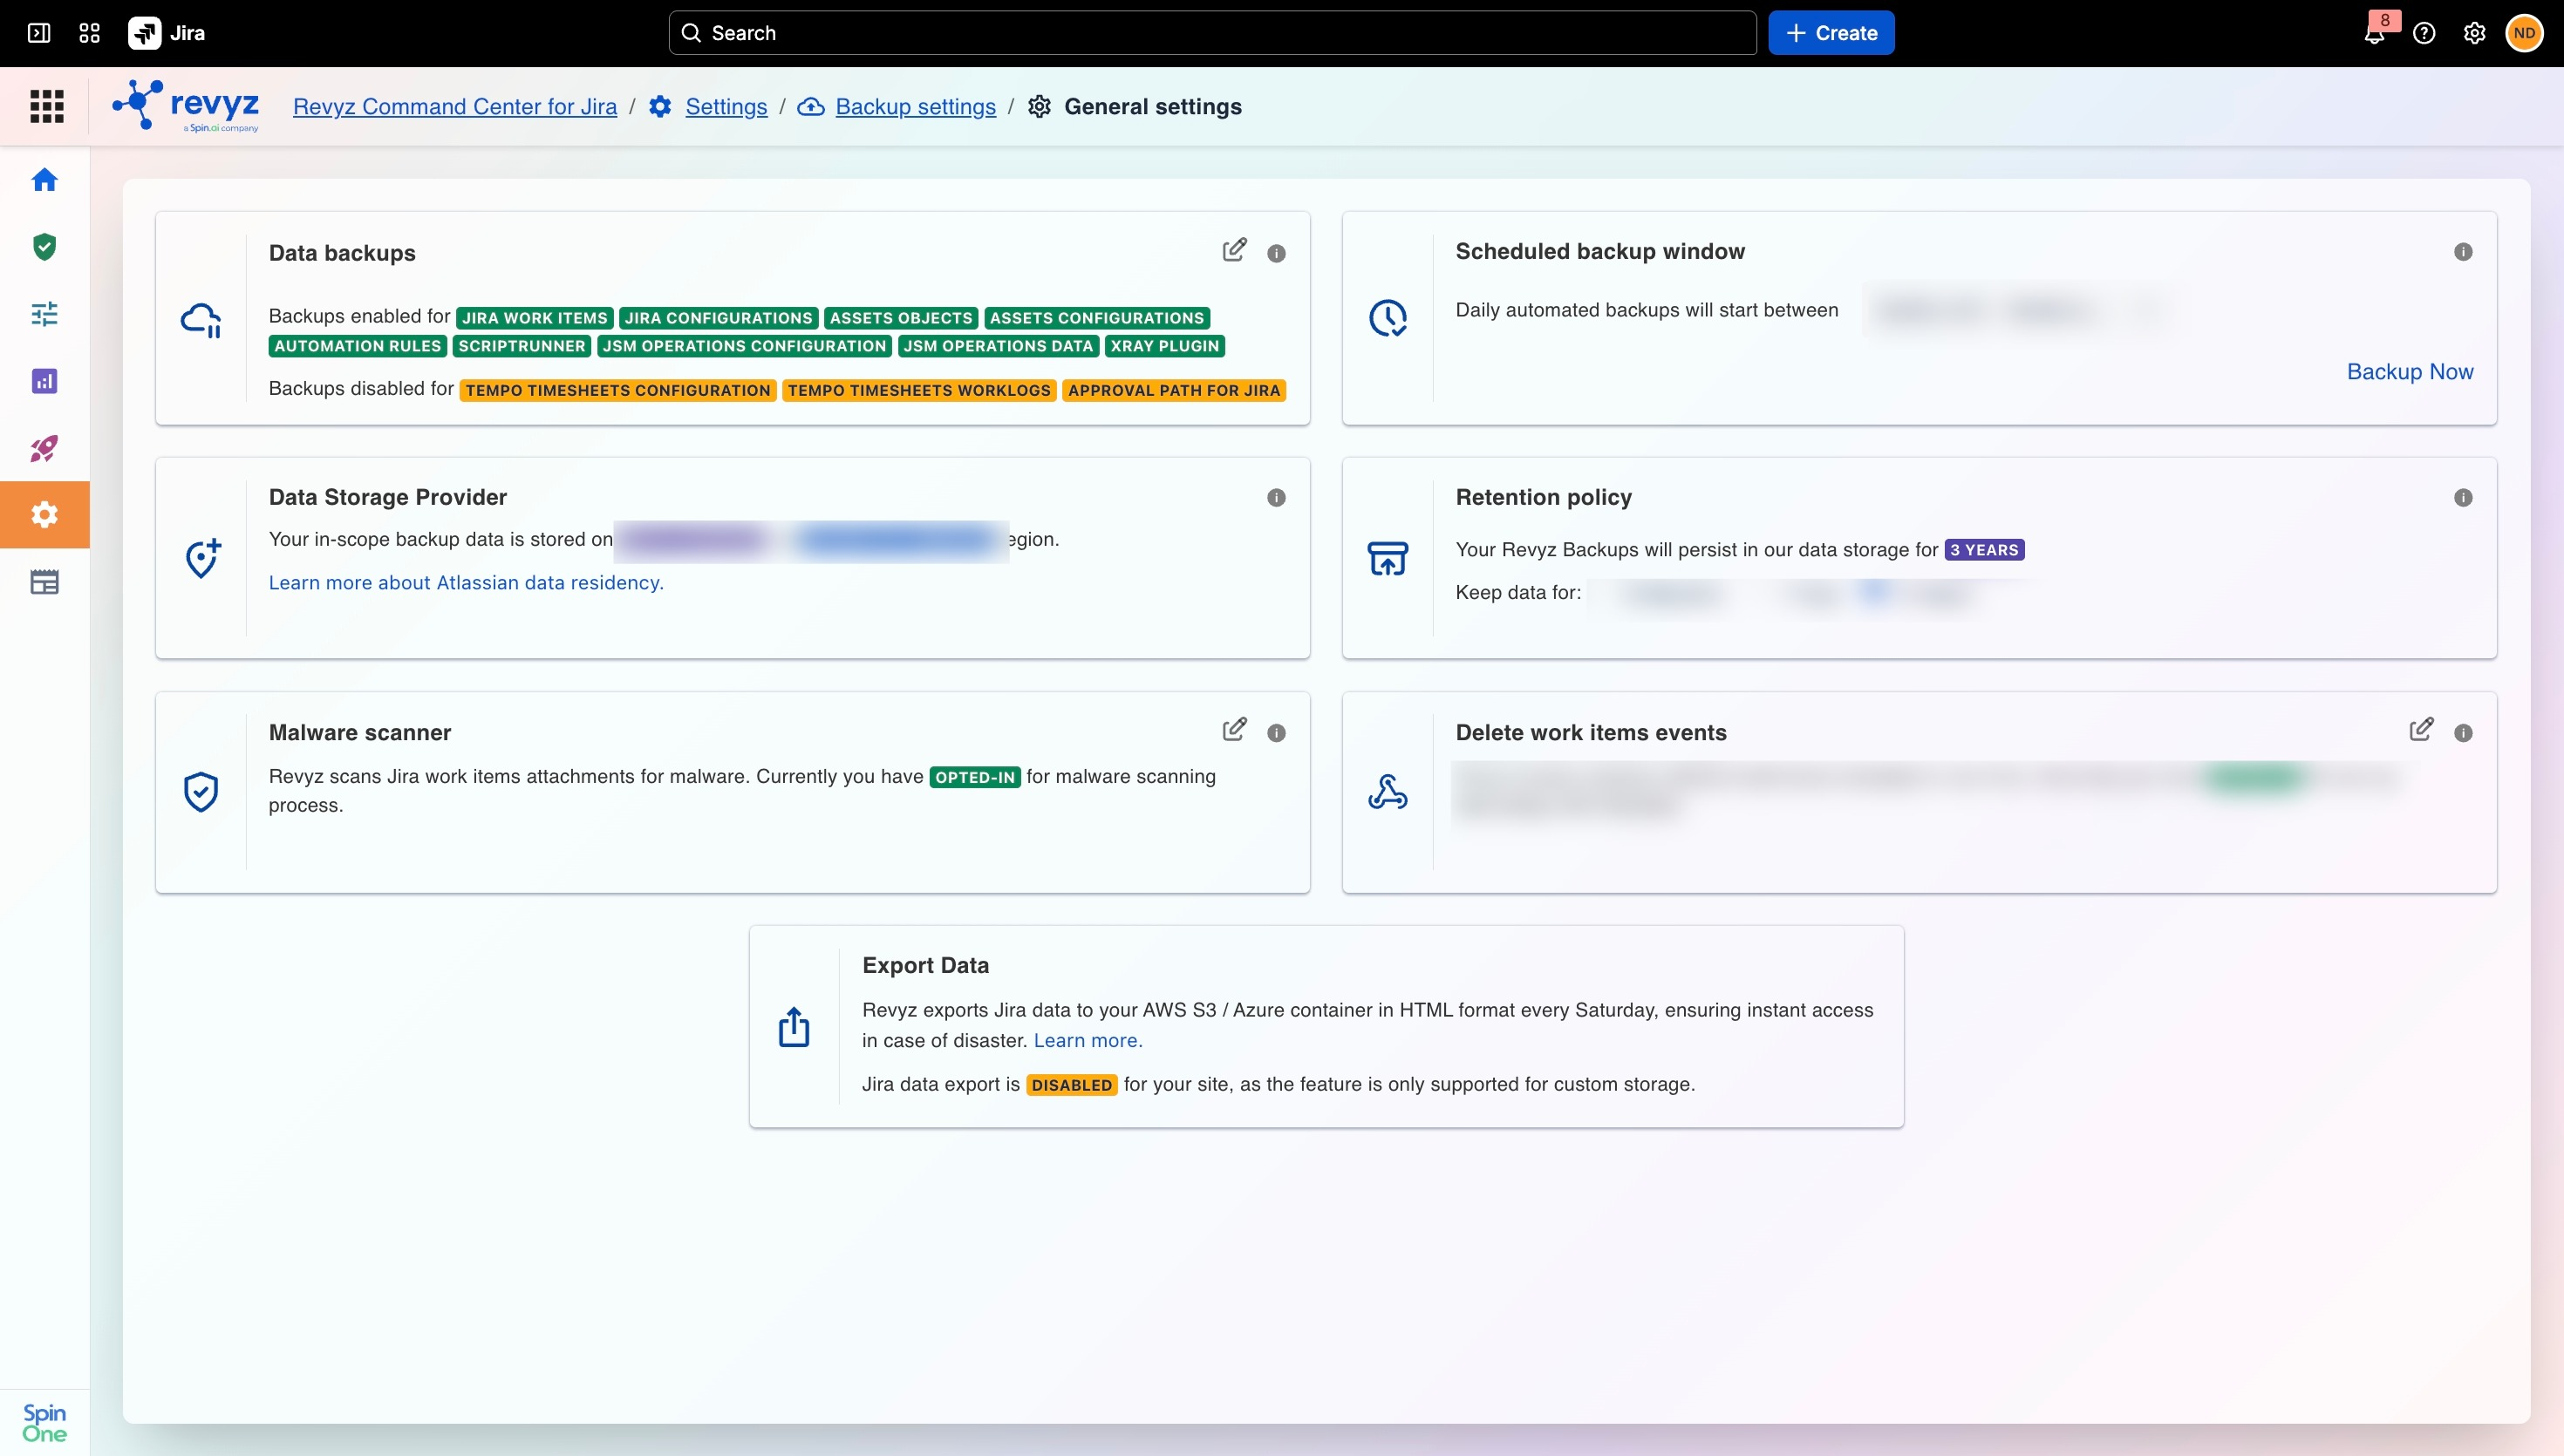Click the 3 YEARS retention badge

1984,550
